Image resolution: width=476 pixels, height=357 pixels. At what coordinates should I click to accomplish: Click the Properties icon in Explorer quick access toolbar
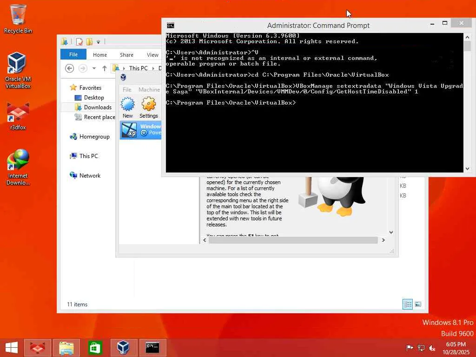pyautogui.click(x=79, y=41)
